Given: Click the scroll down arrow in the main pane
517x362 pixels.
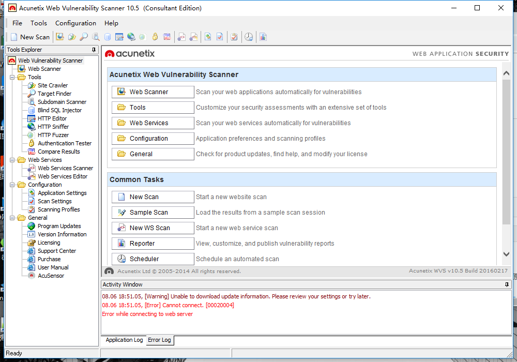Looking at the screenshot, I should [x=507, y=254].
